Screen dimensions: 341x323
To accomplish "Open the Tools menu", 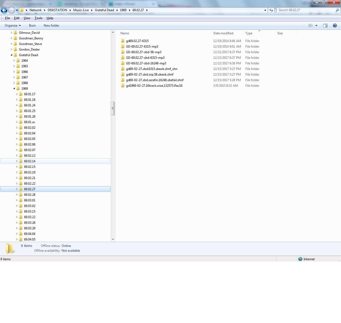I will click(38, 18).
